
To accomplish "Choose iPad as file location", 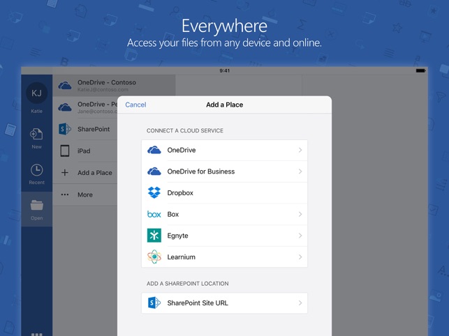I will point(84,151).
